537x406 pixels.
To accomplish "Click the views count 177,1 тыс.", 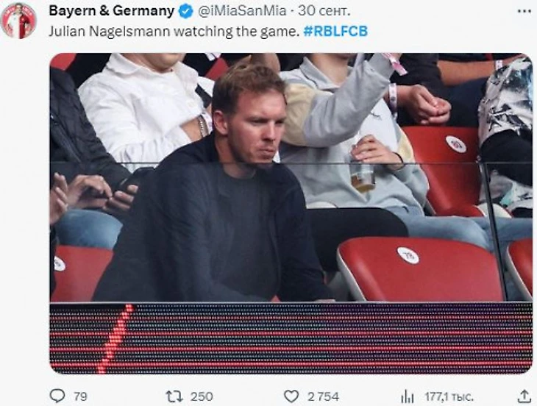I will click(x=449, y=396).
